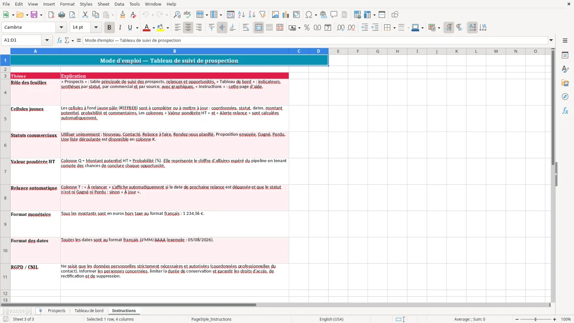
Task: Click the Copy icon
Action: (96, 15)
